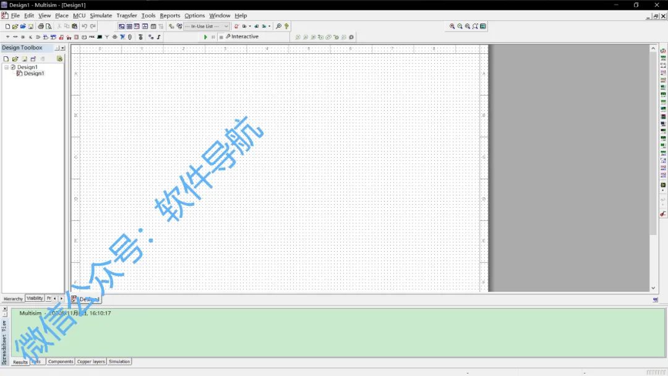Switch to the Components tab in Spreadsheet View
Screen dimensions: 668x376
(x=61, y=362)
